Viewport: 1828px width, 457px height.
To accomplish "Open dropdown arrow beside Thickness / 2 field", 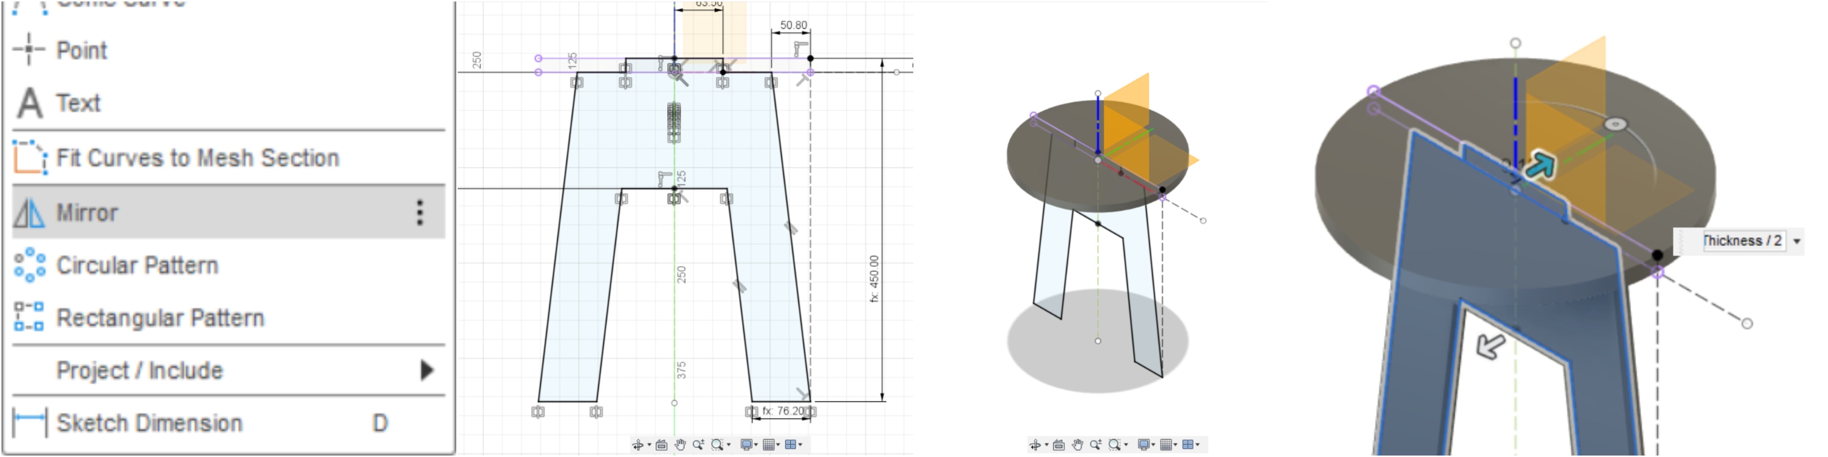I will [x=1797, y=241].
